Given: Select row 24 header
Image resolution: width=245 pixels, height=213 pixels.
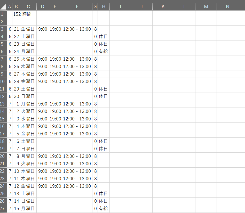Looking at the screenshot, I should click(x=3, y=186).
